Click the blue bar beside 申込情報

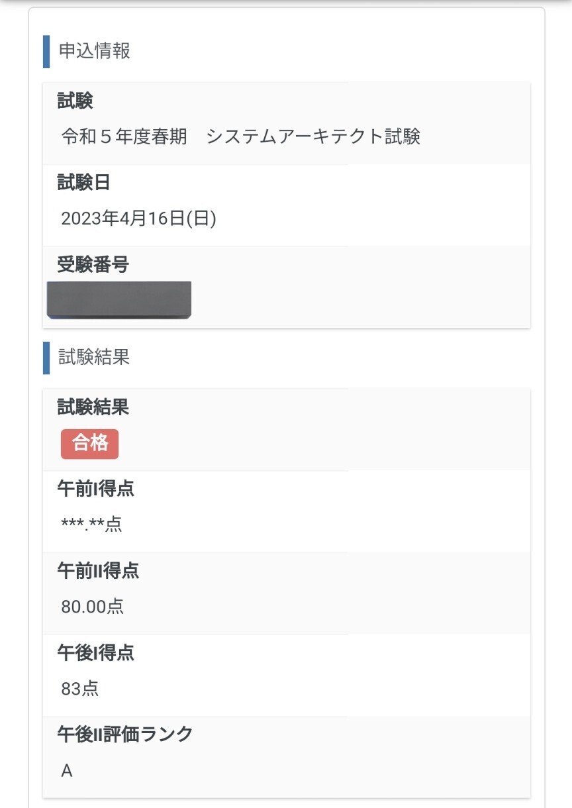pyautogui.click(x=46, y=52)
